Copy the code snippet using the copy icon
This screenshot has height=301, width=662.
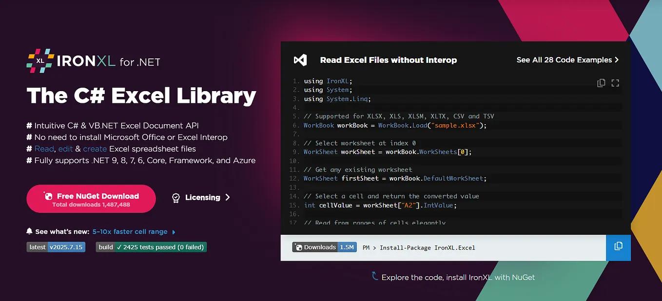pos(601,83)
